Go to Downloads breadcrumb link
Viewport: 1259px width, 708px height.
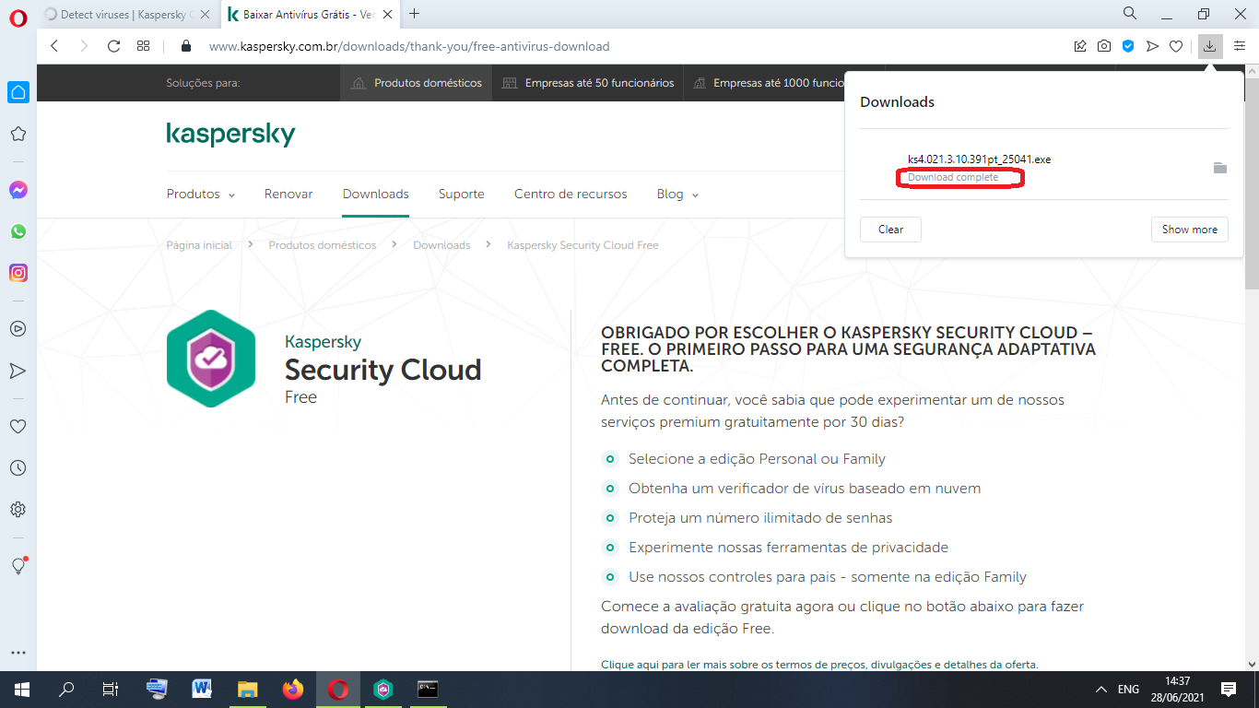[441, 245]
